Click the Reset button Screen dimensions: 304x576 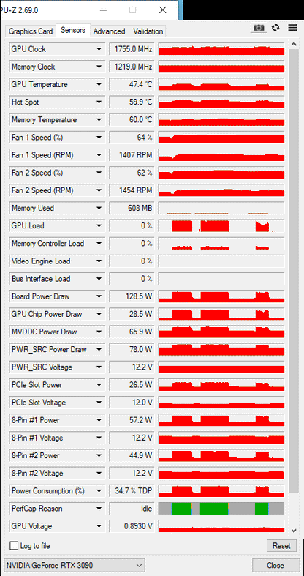coord(281,546)
